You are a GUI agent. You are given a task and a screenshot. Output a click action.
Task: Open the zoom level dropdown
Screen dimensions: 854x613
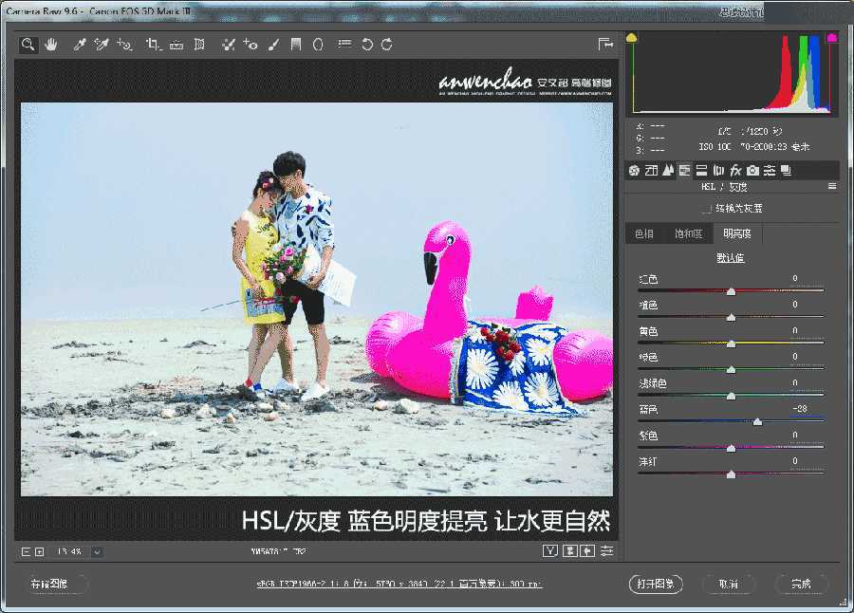tap(95, 550)
